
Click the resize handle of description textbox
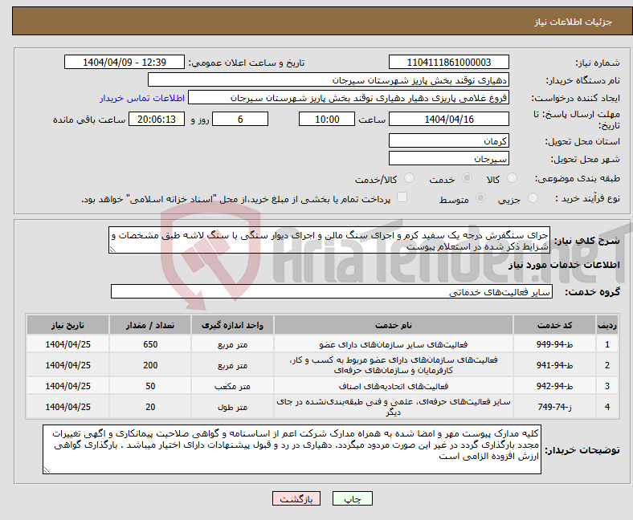pos(112,250)
